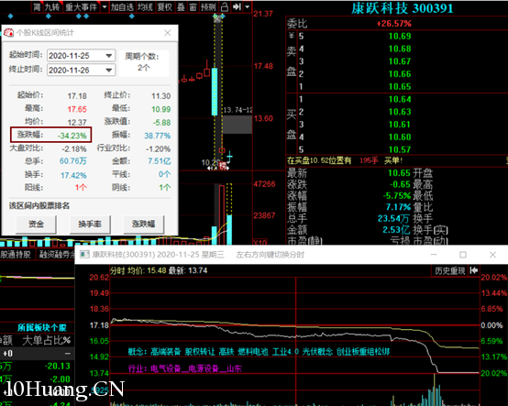508x406 pixels.
Task: Click the 换手 17.42% value
Action: coord(73,175)
